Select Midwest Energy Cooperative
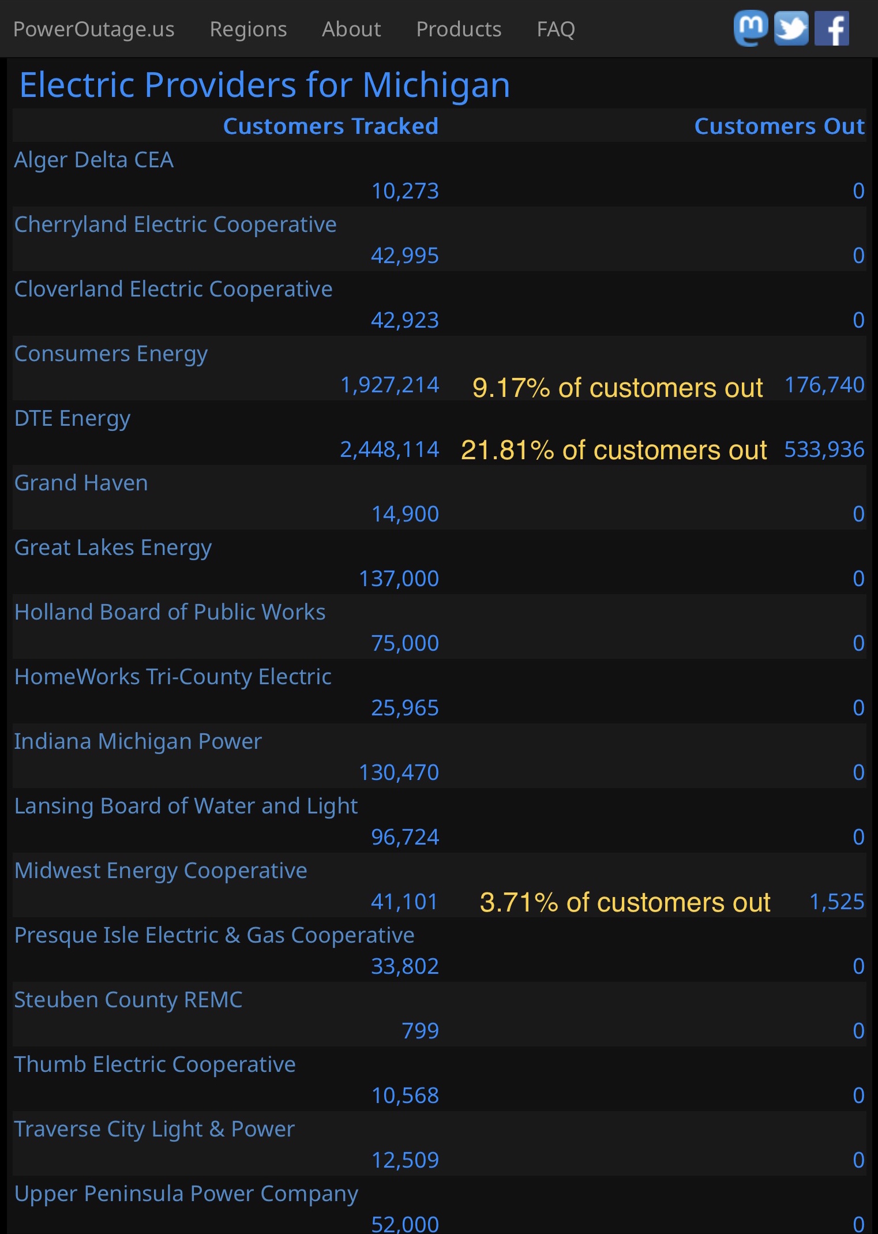 (x=160, y=871)
